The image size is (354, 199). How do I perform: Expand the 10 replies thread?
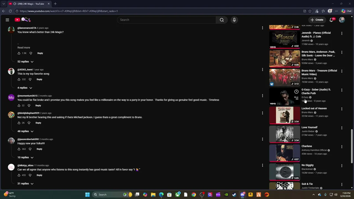pos(25,158)
